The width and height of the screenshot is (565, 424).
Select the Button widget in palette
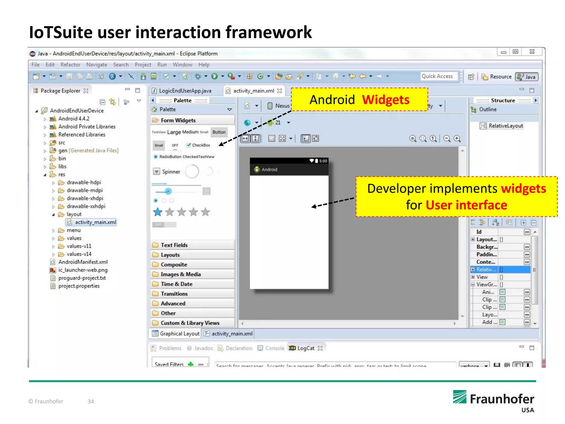(219, 132)
